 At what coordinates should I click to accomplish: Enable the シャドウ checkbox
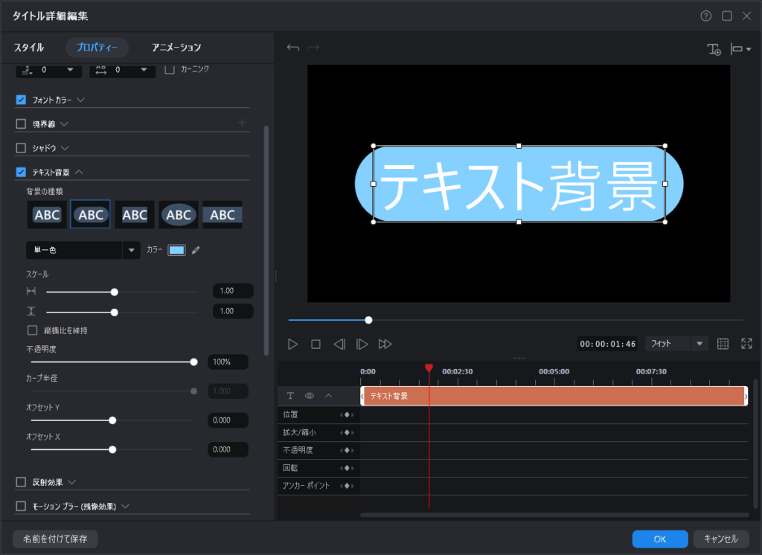(21, 148)
